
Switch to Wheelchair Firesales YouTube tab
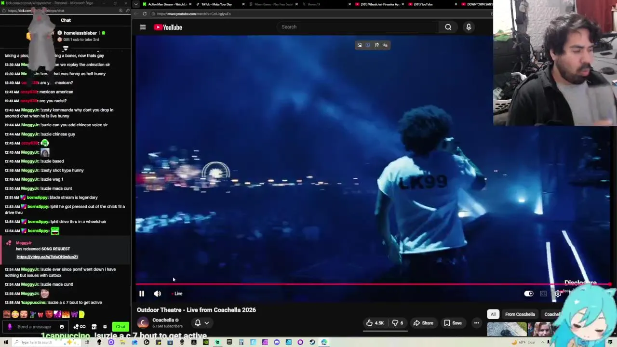pyautogui.click(x=379, y=4)
